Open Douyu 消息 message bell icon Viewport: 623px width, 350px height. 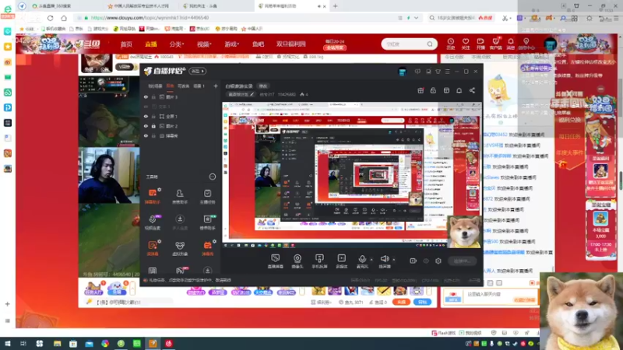[511, 44]
